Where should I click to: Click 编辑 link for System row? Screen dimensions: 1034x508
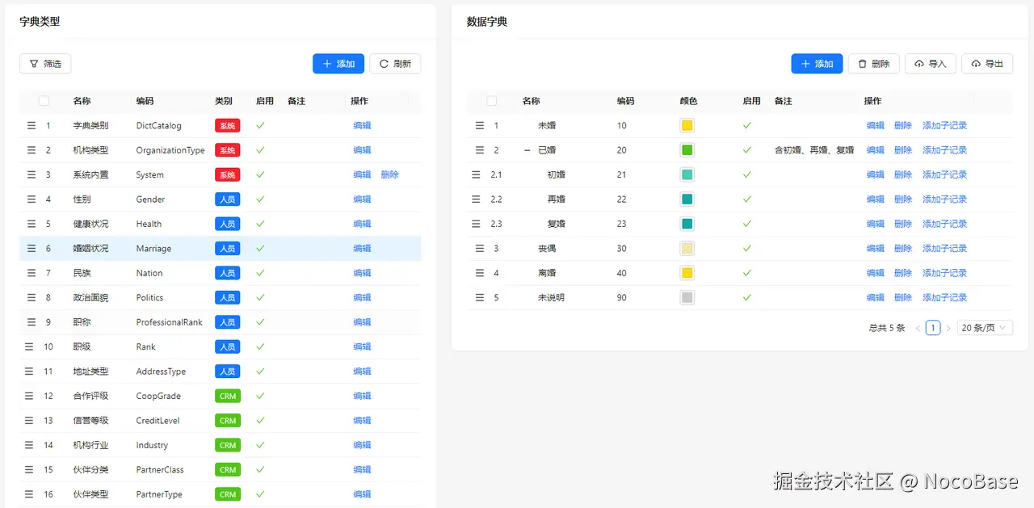pyautogui.click(x=362, y=174)
